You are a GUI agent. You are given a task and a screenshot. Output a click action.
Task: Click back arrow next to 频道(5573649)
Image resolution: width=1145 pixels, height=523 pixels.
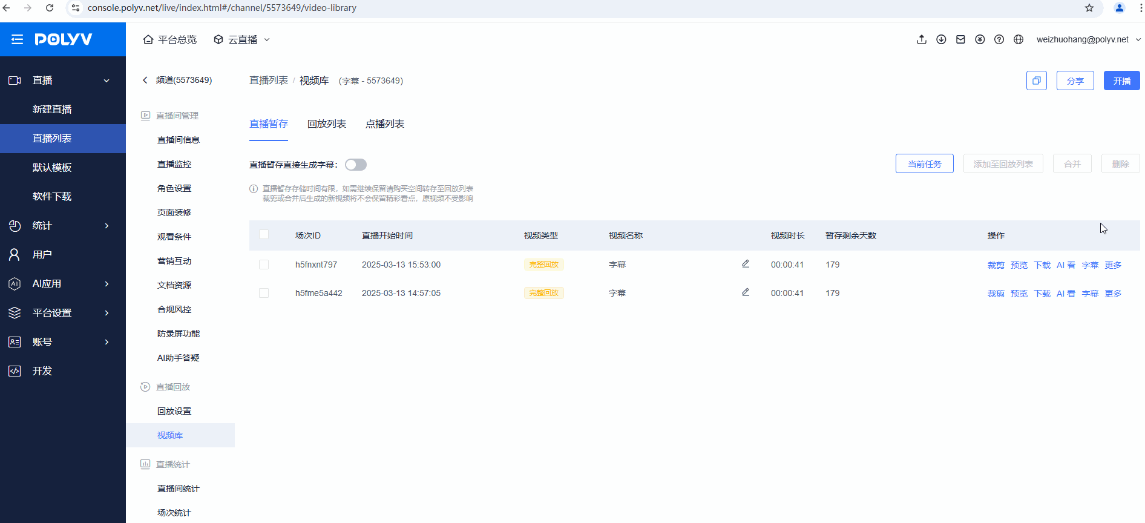145,80
